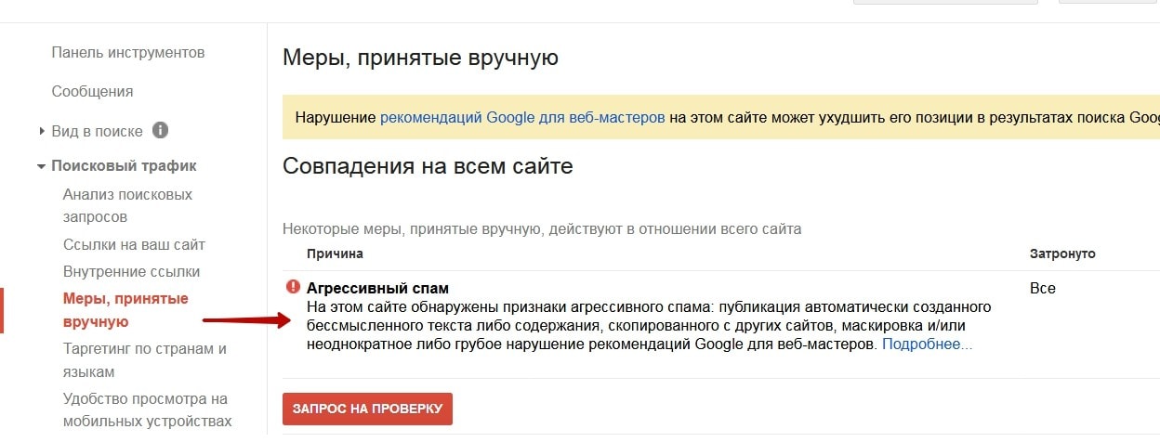The height and width of the screenshot is (442, 1160).
Task: Open Внутренние ссылки page
Action: coord(131,271)
